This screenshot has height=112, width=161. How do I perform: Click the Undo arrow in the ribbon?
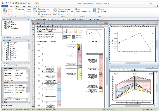(x=27, y=9)
